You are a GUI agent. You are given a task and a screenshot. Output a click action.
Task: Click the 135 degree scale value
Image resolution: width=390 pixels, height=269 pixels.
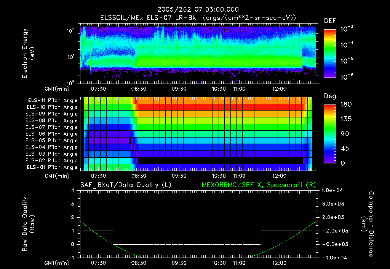(346, 119)
